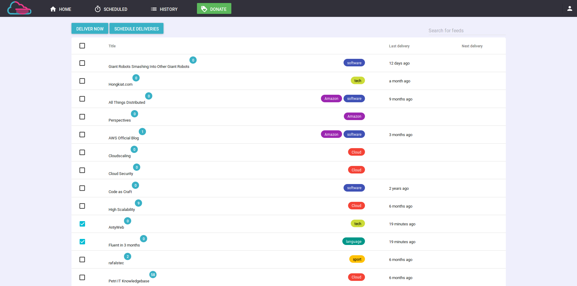Viewport: 577px width, 286px height.
Task: Toggle the select-all checkbox in header
Action: [x=82, y=46]
